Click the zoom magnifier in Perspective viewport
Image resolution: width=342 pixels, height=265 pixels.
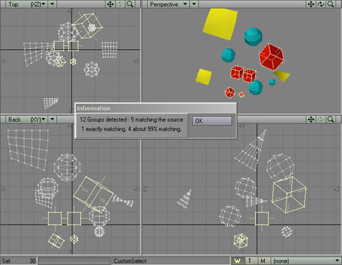[331, 4]
